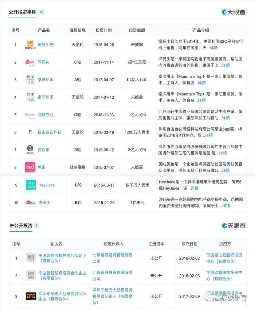Open the 疯狂小狗 product link
255x309 pixels.
pos(46,45)
